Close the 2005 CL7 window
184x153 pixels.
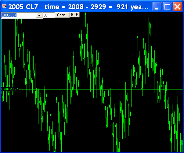177,7
